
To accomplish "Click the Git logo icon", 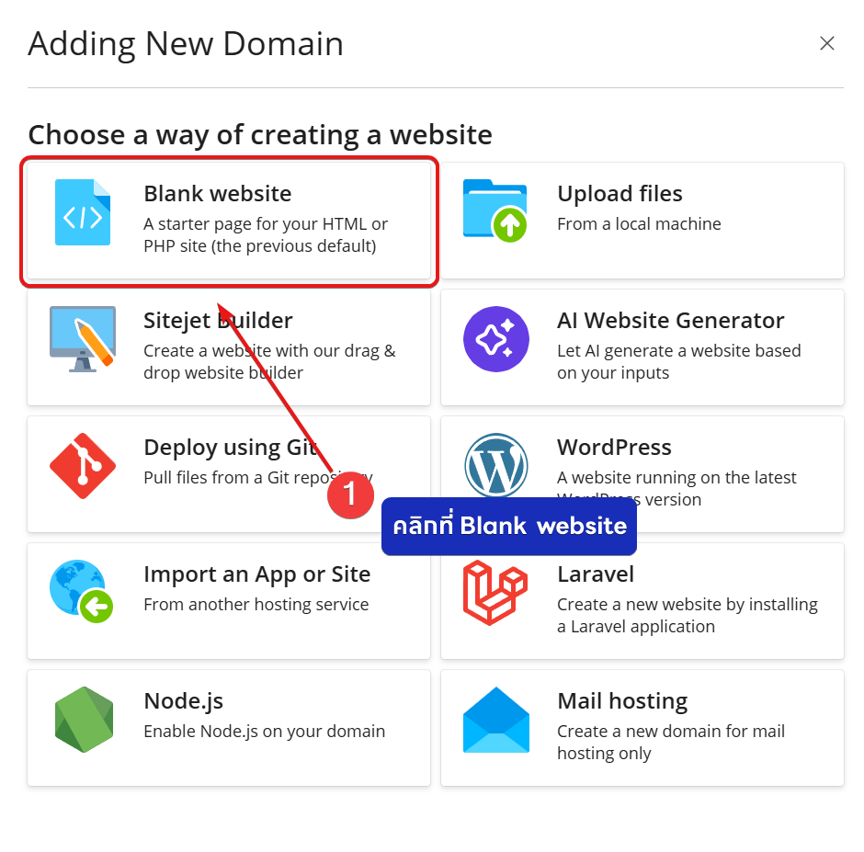I will 83,466.
